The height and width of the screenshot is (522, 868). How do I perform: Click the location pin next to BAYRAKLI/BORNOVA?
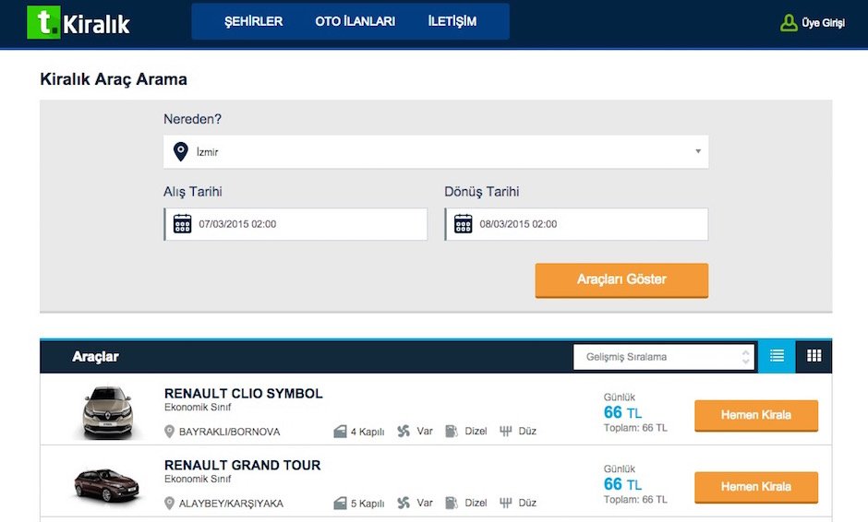coord(169,432)
